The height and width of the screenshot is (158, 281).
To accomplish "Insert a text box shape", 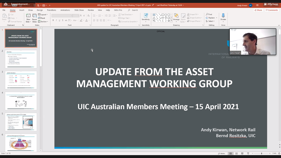I will point(154,15).
